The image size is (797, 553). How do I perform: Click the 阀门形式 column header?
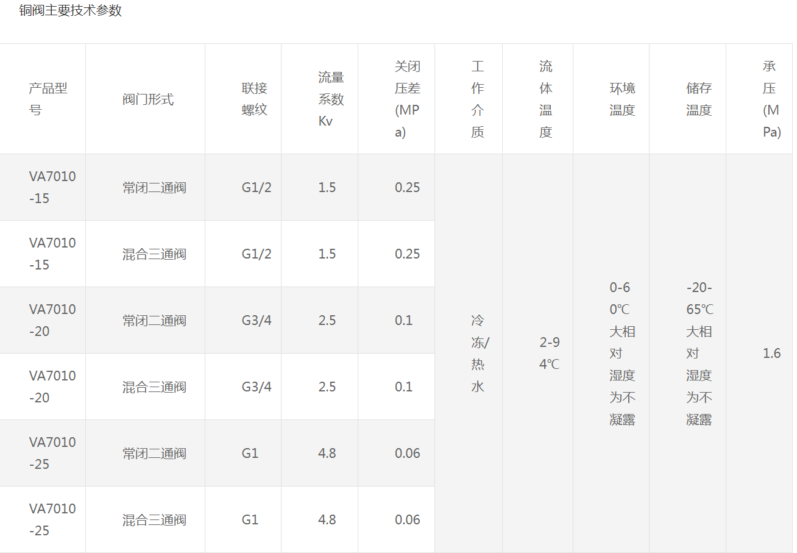148,99
